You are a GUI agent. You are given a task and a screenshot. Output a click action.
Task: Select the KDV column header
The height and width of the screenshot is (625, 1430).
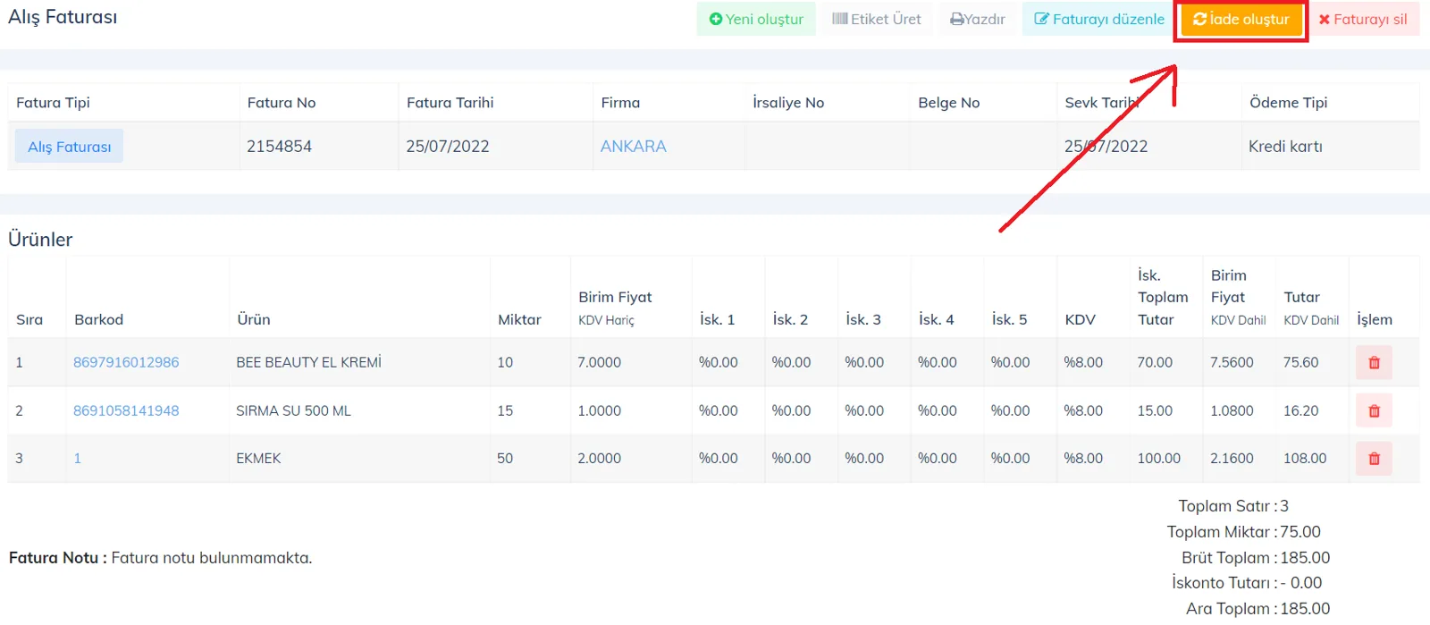click(x=1080, y=320)
